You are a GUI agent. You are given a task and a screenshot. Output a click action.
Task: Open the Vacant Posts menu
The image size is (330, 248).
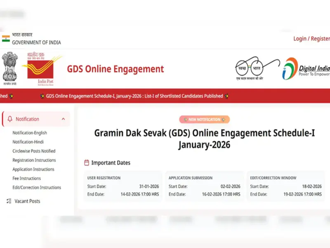coord(27,201)
